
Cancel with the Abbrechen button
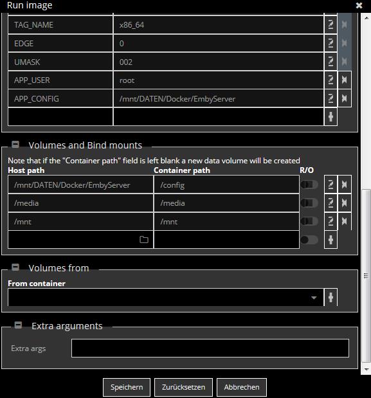(242, 387)
